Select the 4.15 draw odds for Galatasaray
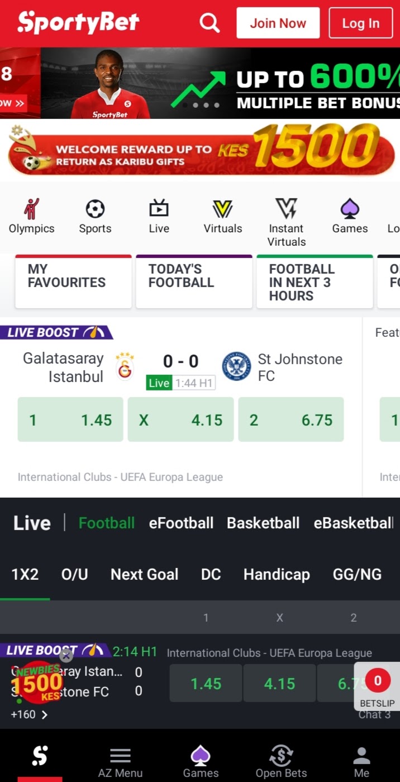The width and height of the screenshot is (400, 782). (180, 419)
